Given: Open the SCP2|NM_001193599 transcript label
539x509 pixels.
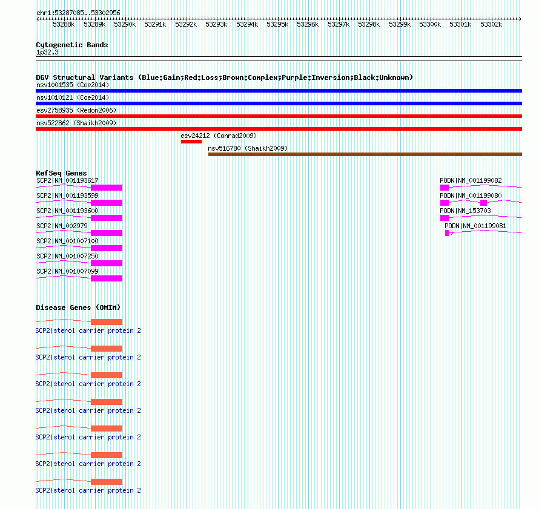Looking at the screenshot, I should pos(67,195).
